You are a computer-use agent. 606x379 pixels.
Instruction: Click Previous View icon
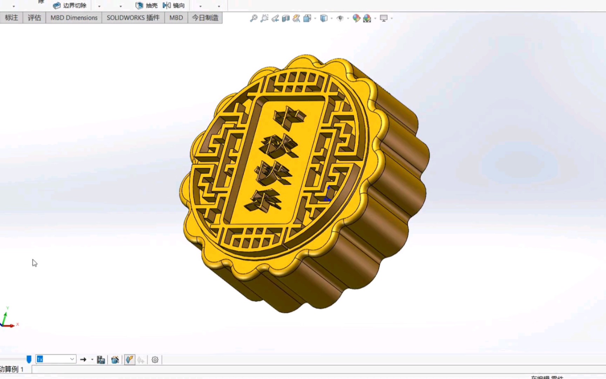(x=275, y=18)
